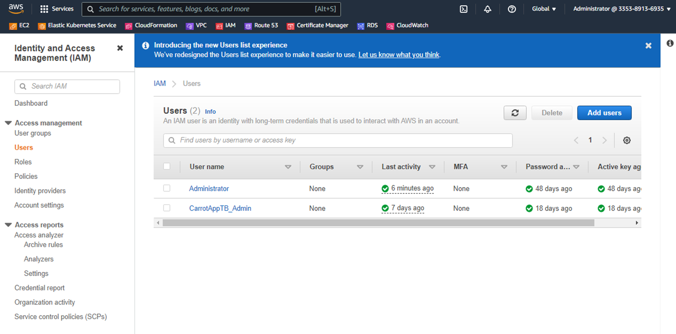
Task: Open the Administrator account dropdown
Action: (622, 9)
